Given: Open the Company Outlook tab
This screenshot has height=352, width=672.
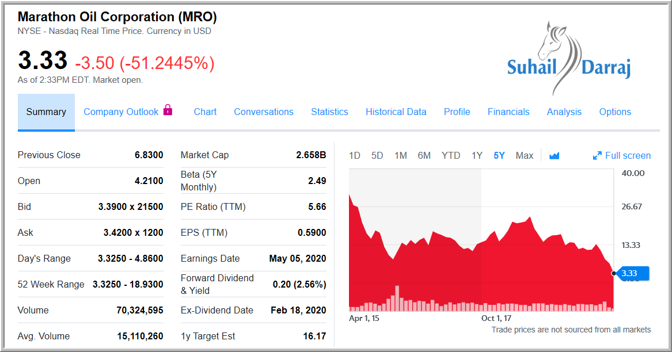Looking at the screenshot, I should coord(121,112).
